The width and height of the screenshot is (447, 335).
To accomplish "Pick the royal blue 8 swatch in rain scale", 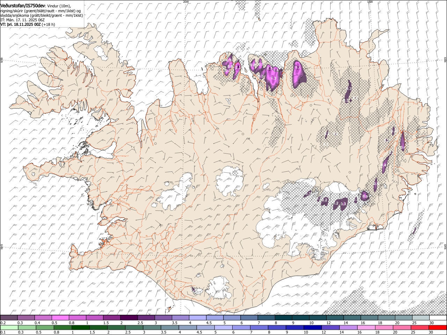I will tap(277, 328).
